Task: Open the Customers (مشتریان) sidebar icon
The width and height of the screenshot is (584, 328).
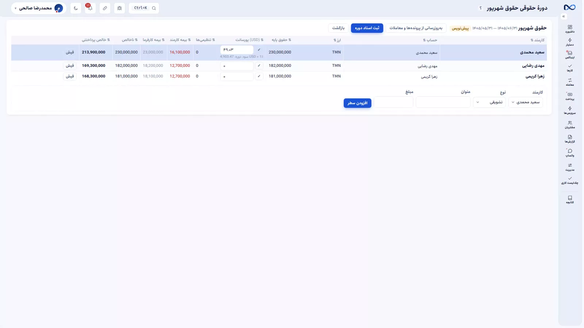Action: [x=570, y=125]
